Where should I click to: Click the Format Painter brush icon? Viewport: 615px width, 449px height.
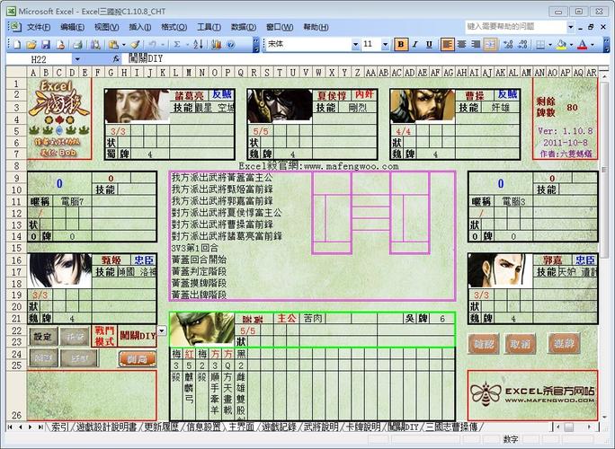[x=135, y=43]
